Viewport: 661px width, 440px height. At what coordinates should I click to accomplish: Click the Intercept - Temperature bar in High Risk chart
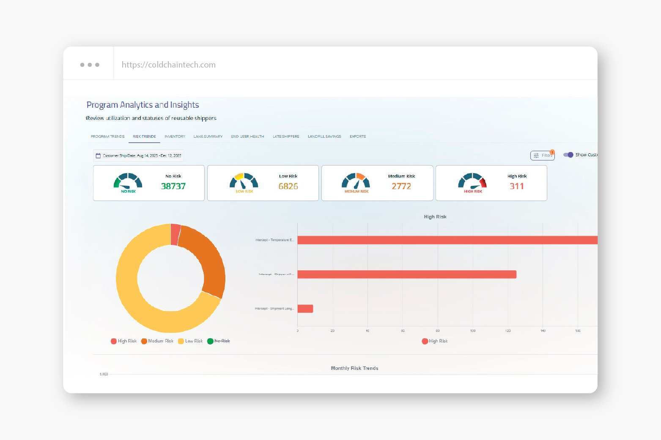(444, 240)
